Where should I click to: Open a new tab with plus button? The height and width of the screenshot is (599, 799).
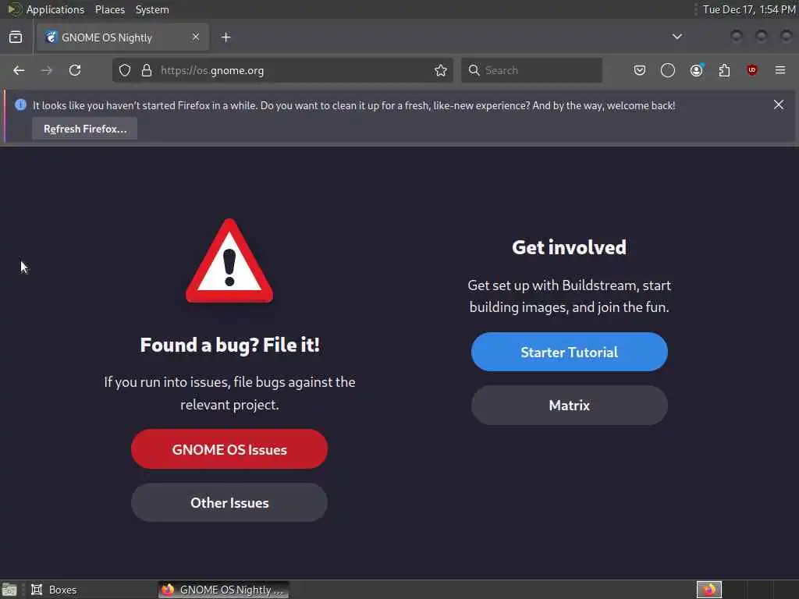click(x=226, y=37)
